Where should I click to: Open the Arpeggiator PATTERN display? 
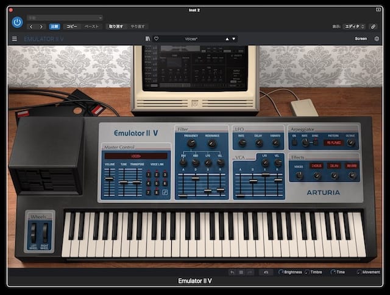(333, 143)
